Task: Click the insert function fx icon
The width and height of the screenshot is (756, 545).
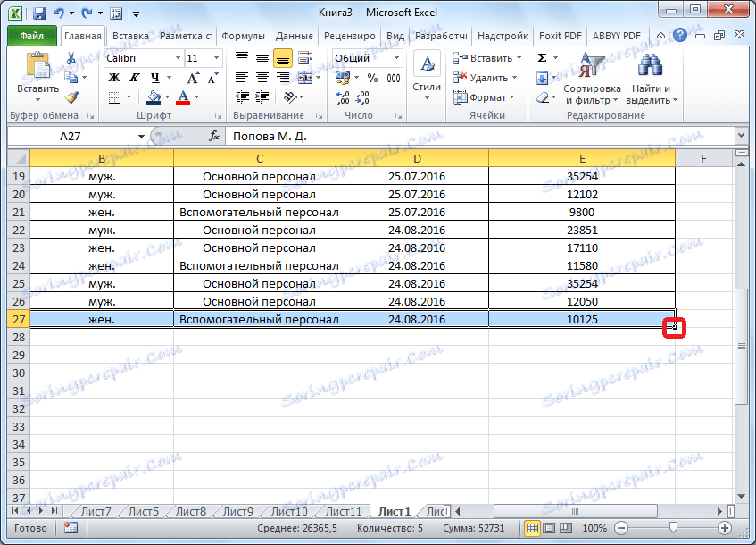Action: click(214, 137)
